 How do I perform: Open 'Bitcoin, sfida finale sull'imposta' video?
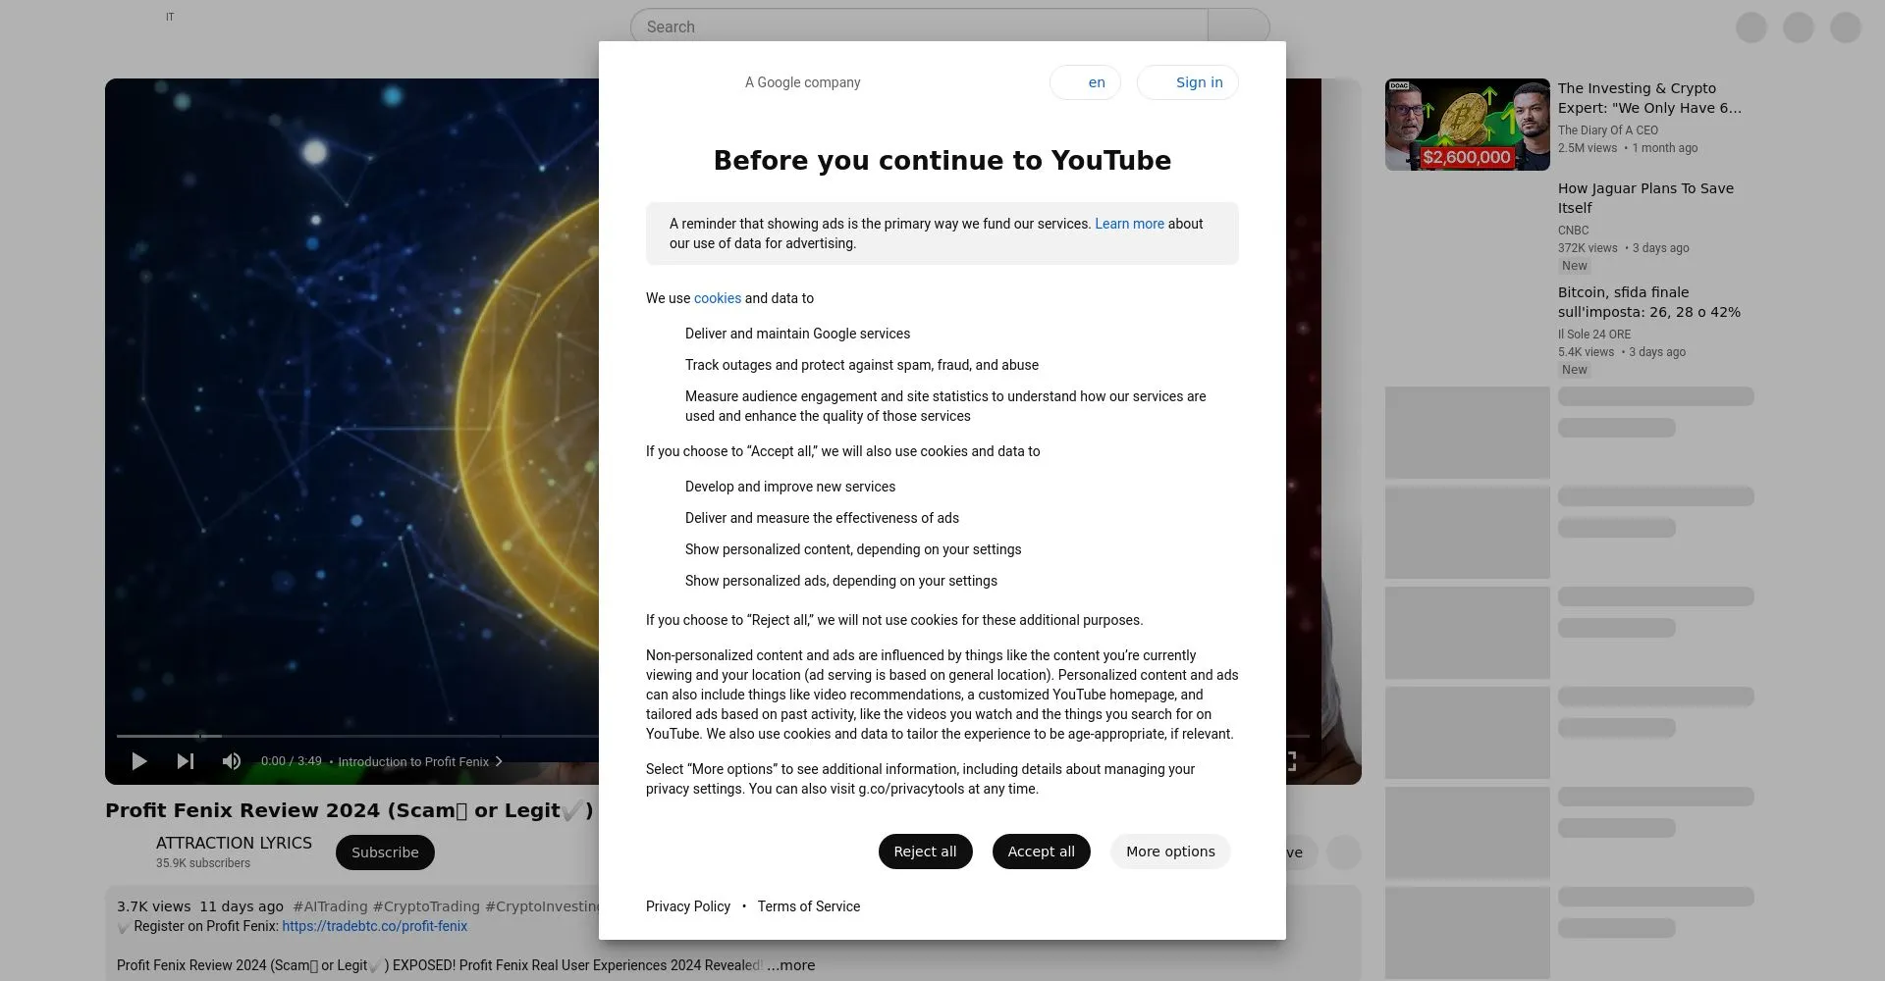tap(1649, 302)
